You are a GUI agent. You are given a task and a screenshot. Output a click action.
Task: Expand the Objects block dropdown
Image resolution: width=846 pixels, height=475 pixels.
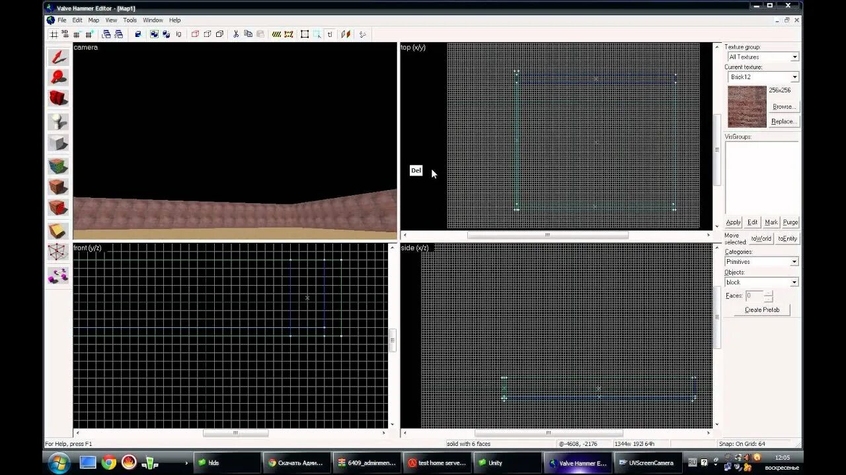794,282
